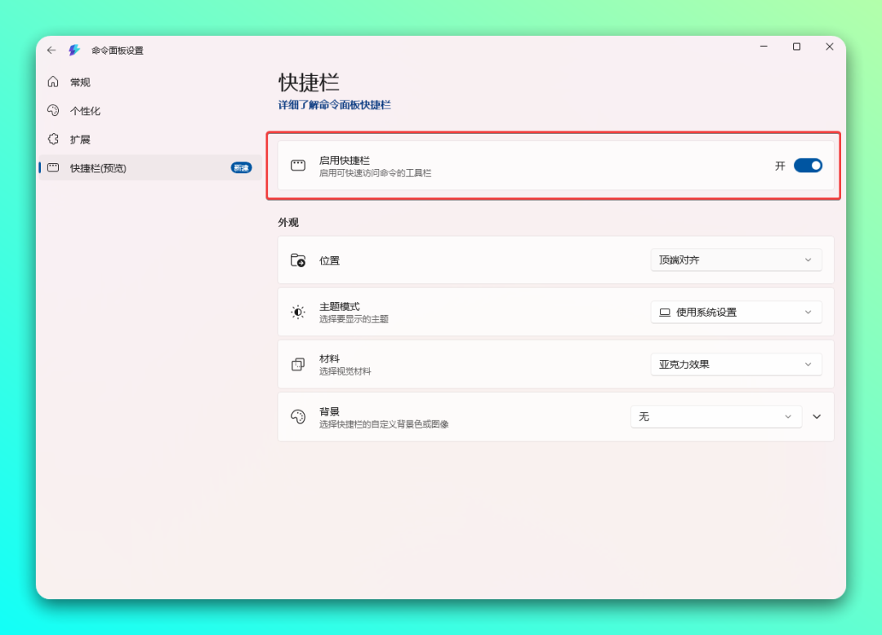
Task: Open the 顶端对齐 position dropdown
Action: [x=736, y=260]
